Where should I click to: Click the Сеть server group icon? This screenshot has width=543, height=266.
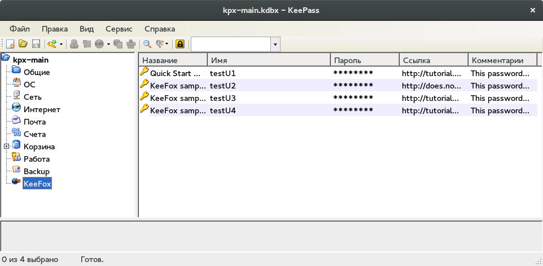click(16, 95)
